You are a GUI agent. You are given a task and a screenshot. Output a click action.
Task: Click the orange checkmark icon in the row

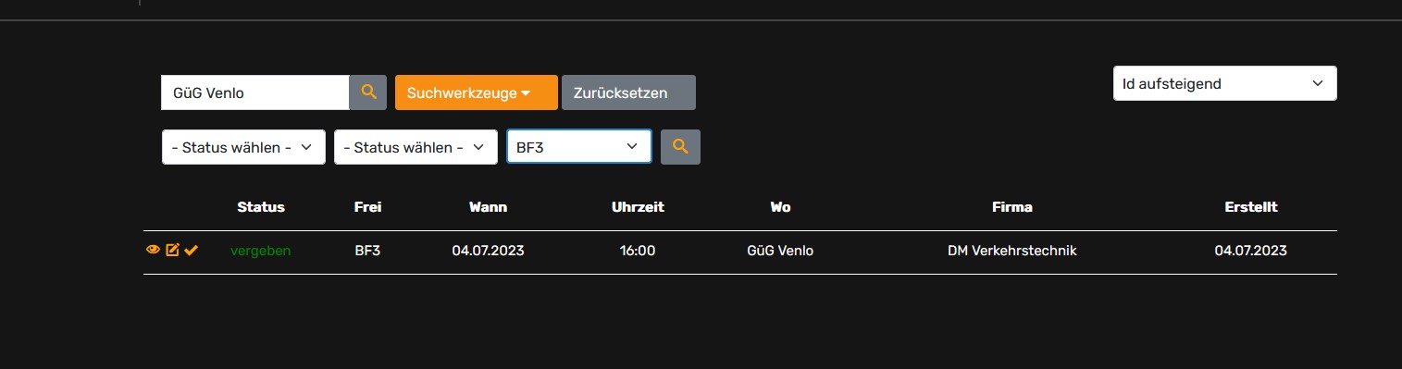click(192, 251)
